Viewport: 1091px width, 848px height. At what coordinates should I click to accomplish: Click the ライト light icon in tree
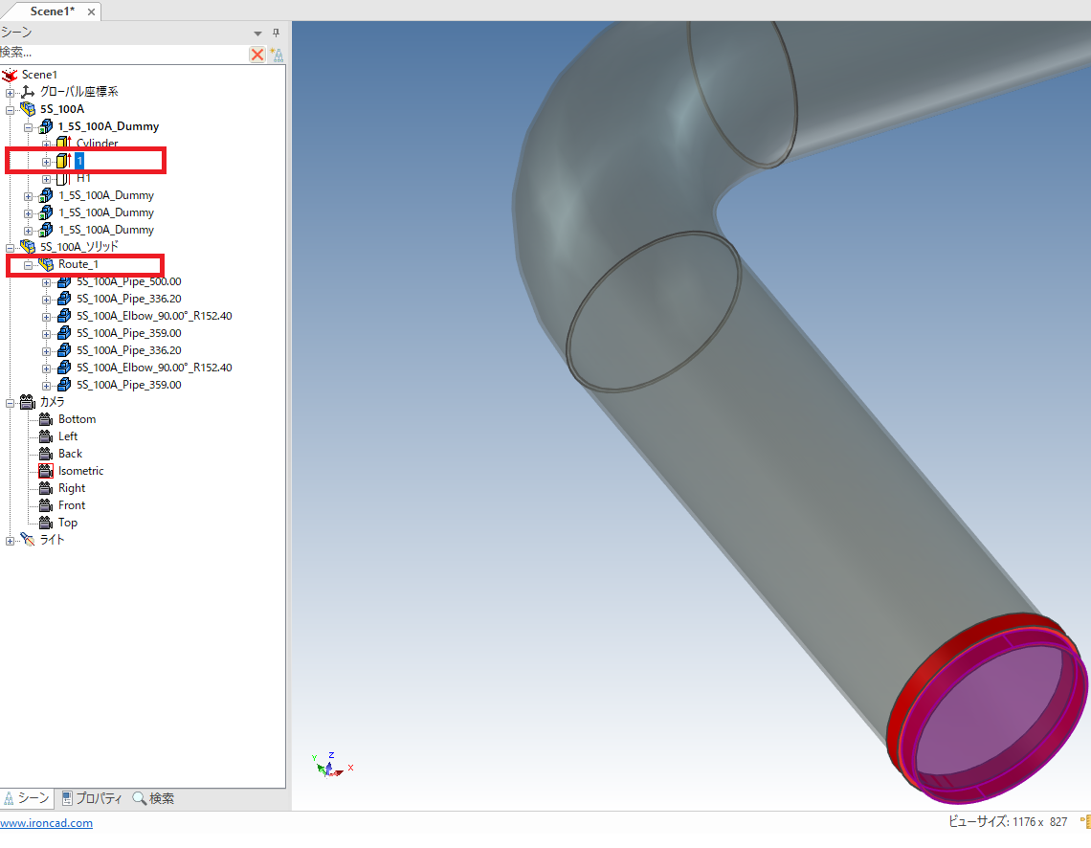(x=28, y=540)
